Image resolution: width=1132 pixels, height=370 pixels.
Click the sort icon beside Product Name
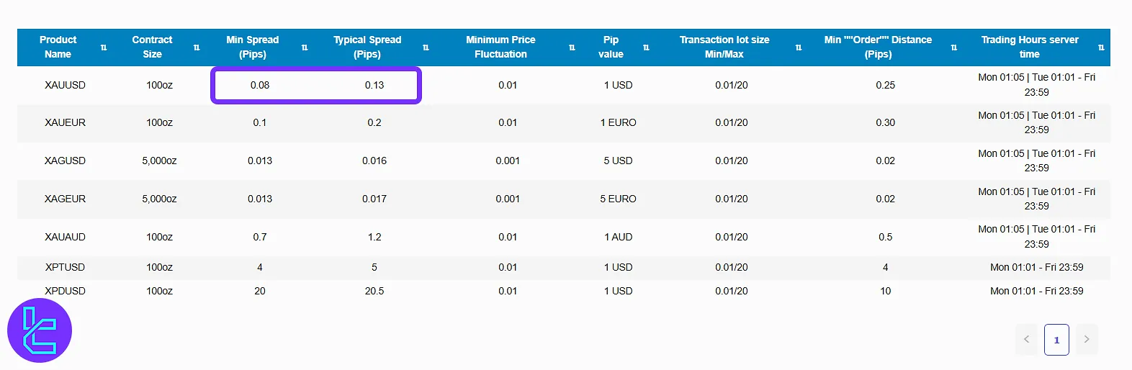point(104,48)
